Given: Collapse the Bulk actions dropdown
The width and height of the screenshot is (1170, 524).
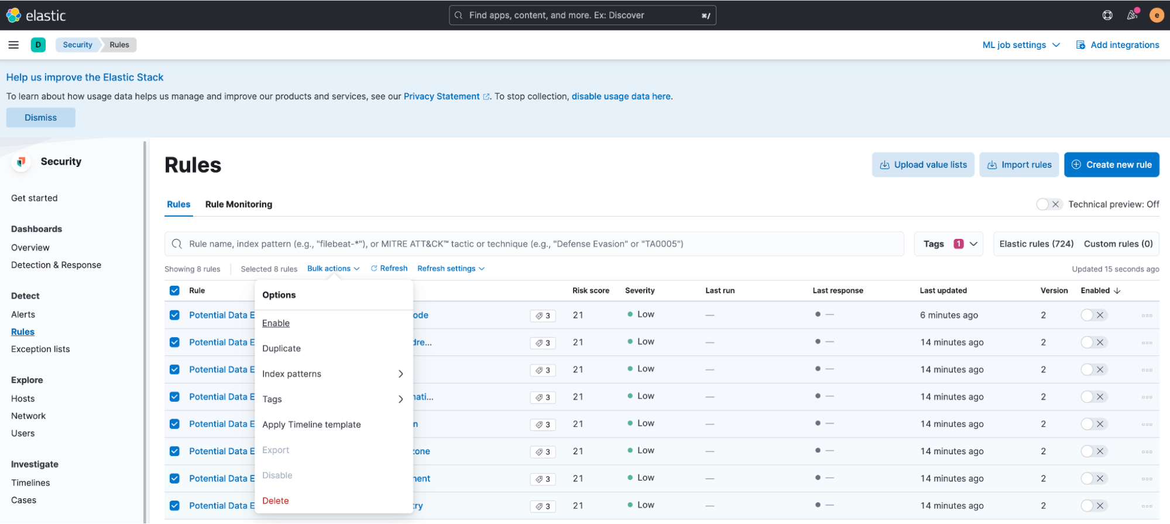Looking at the screenshot, I should pyautogui.click(x=333, y=269).
